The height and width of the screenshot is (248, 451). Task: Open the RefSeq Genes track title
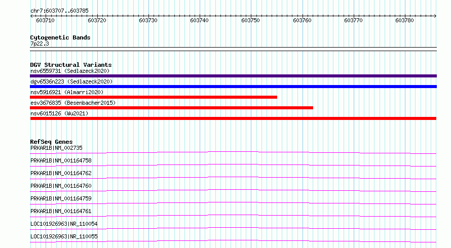pos(51,142)
